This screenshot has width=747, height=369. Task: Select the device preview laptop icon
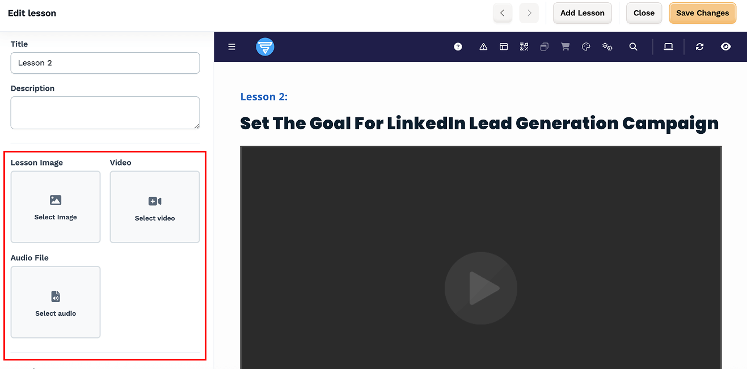click(x=668, y=46)
